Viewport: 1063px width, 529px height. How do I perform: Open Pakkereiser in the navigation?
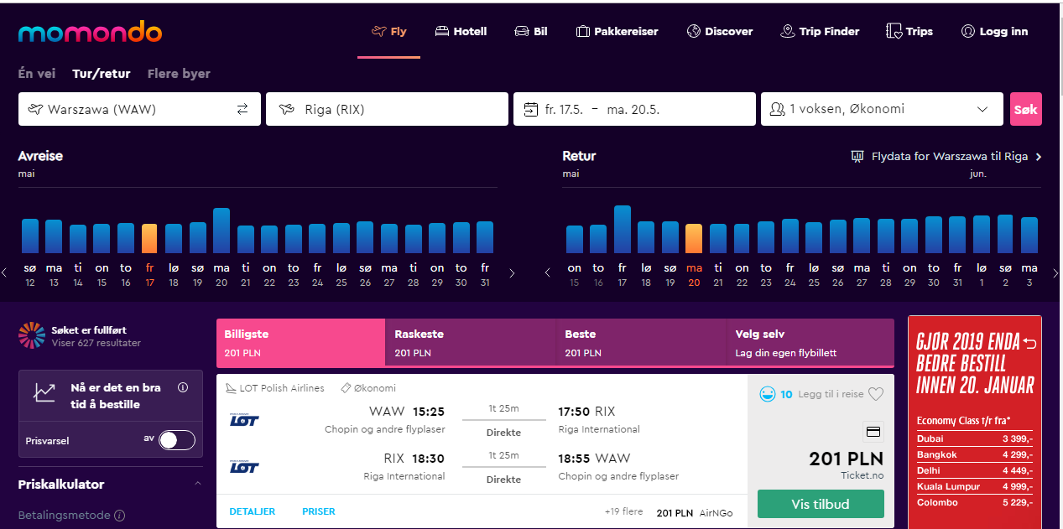point(617,32)
